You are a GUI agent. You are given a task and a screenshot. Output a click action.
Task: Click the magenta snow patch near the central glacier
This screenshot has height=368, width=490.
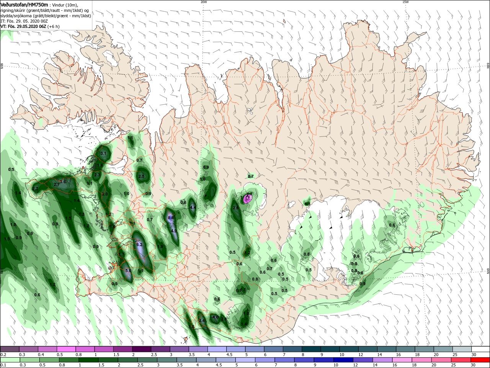tap(248, 198)
